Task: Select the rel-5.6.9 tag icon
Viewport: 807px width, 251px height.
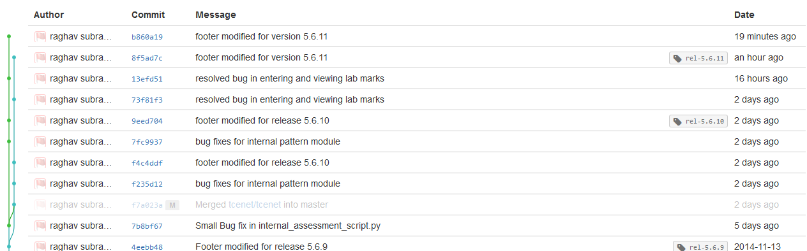Action: (x=681, y=247)
